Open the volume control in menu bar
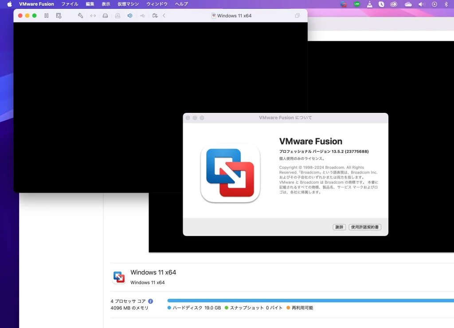This screenshot has width=454, height=328. pyautogui.click(x=422, y=4)
